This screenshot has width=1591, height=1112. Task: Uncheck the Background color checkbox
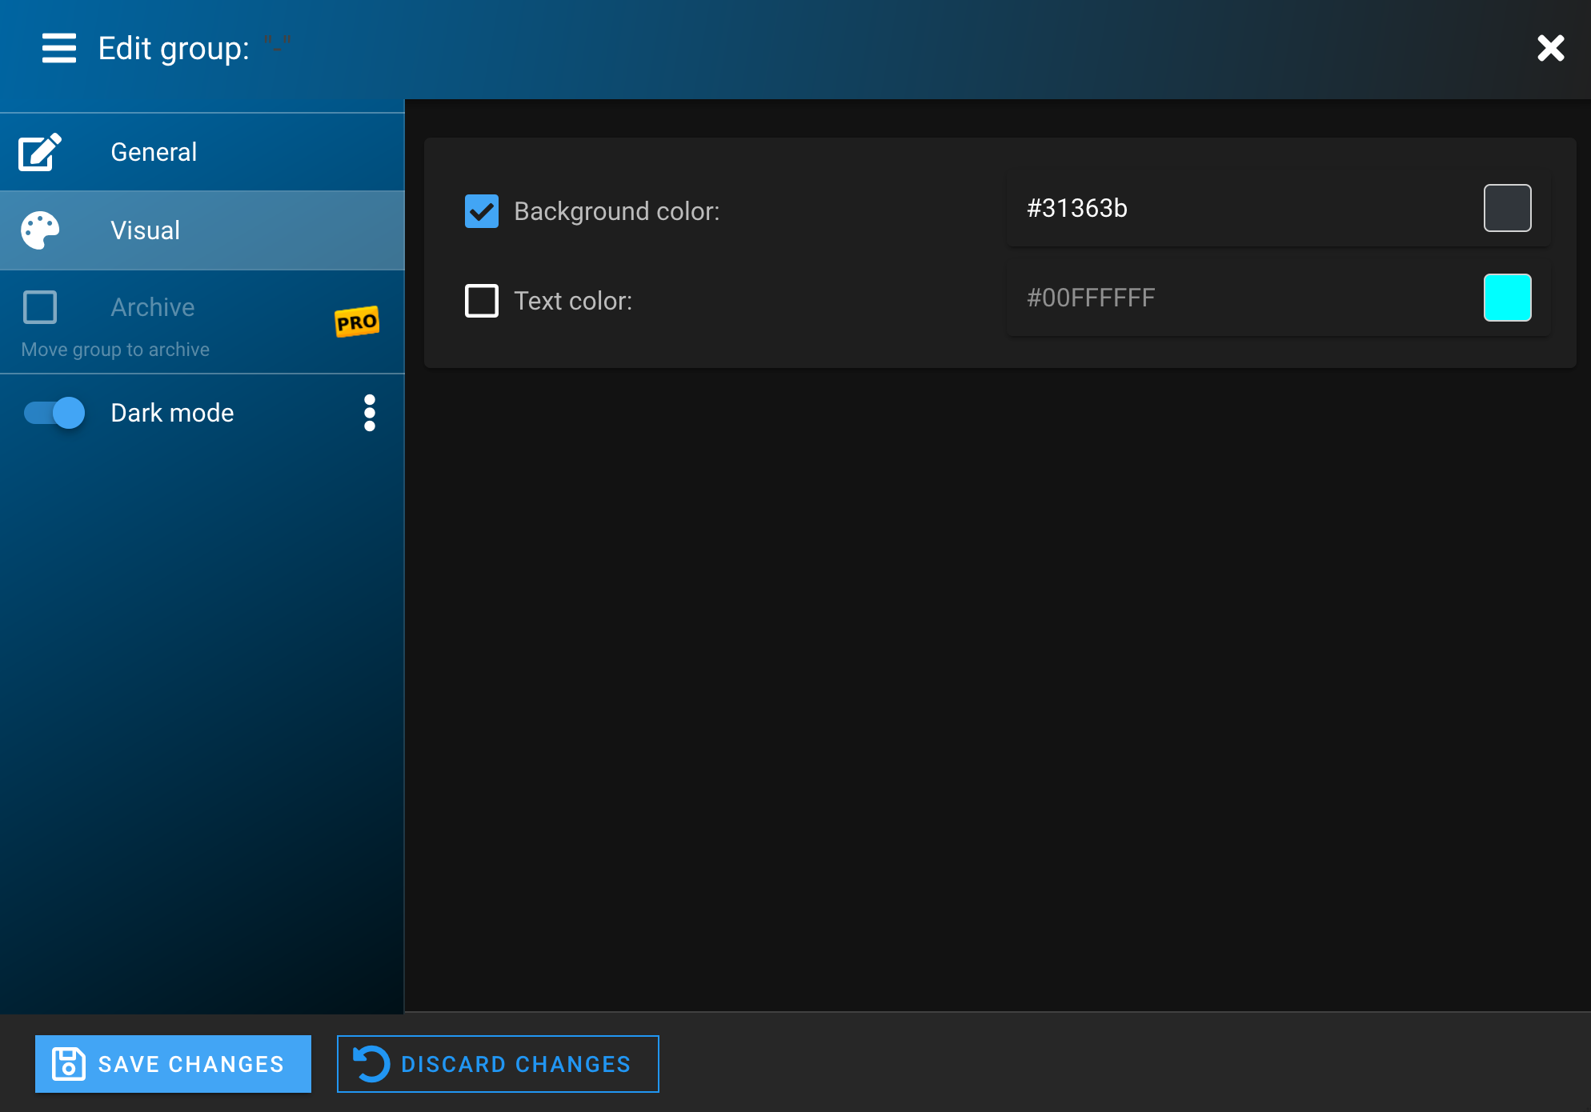click(x=482, y=211)
